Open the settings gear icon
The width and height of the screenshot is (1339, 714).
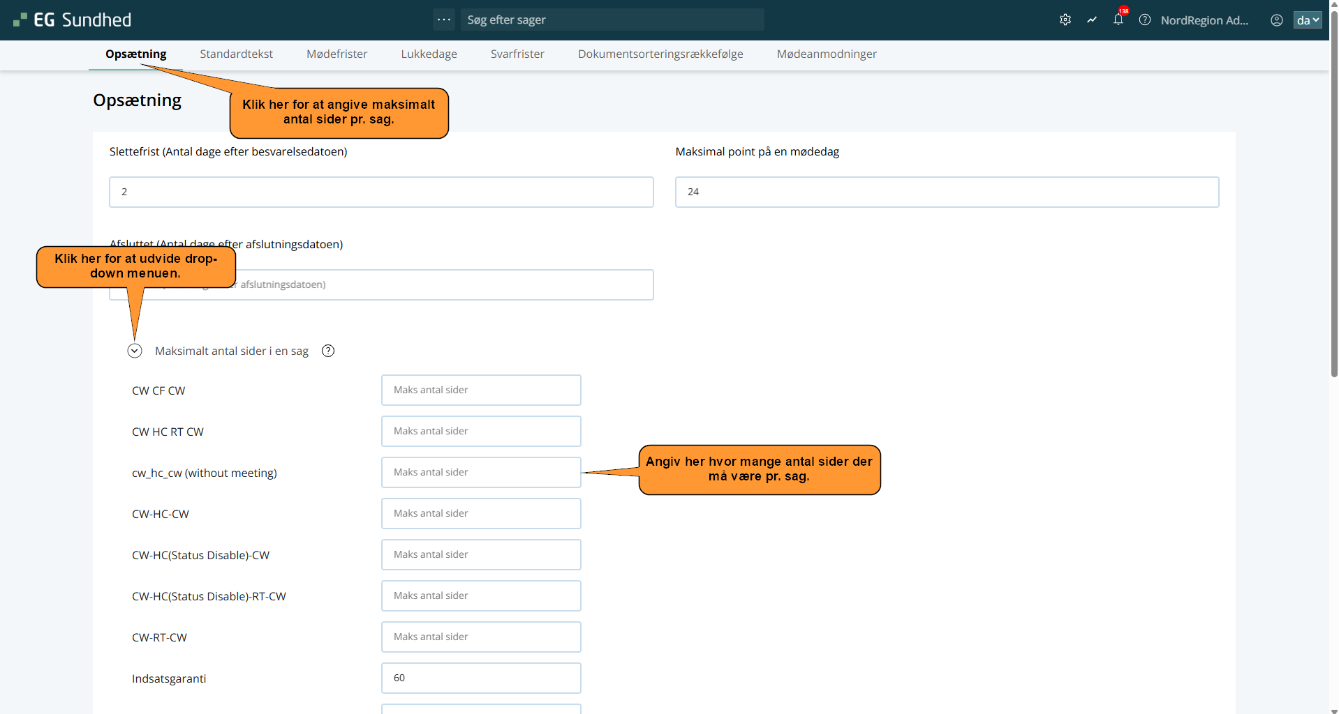tap(1065, 20)
